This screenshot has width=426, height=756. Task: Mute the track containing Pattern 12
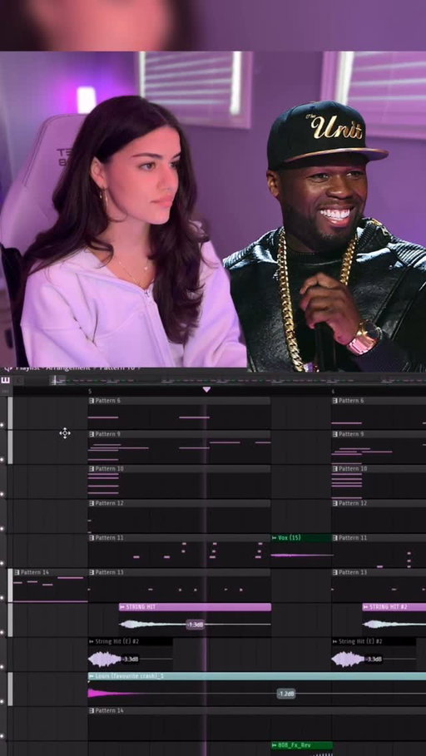tap(2, 529)
